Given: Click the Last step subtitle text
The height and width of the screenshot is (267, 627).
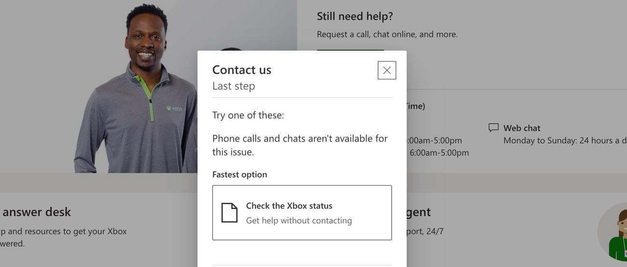Looking at the screenshot, I should (x=233, y=86).
